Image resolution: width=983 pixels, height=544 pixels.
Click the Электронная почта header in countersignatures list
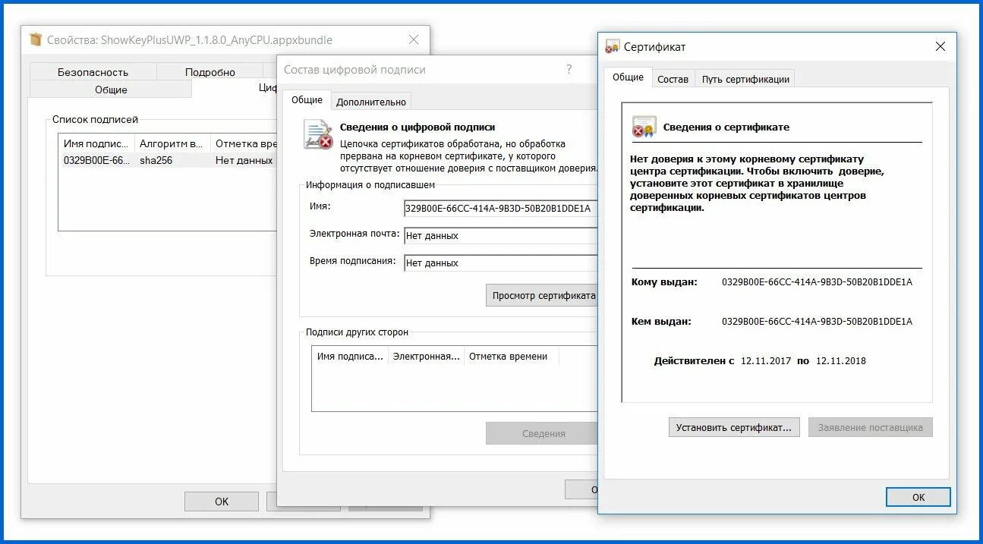[426, 356]
